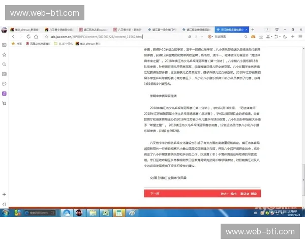
Task: Expand the undo arrow dropdown
Action: pos(280,37)
